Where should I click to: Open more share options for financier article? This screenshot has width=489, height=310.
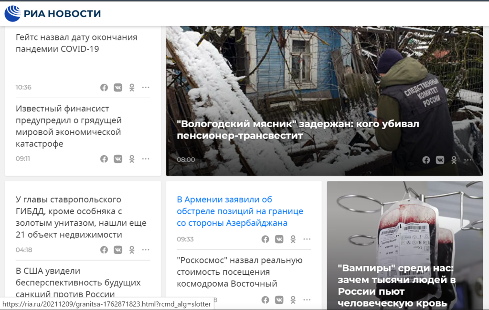point(146,159)
